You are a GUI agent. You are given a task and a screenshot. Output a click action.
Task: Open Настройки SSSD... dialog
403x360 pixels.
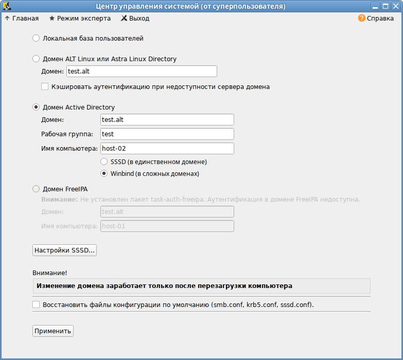coord(64,250)
